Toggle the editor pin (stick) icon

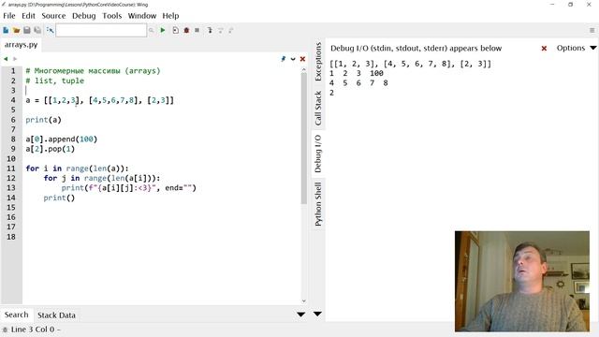[x=283, y=59]
